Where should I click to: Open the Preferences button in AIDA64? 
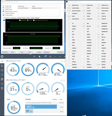46,52
